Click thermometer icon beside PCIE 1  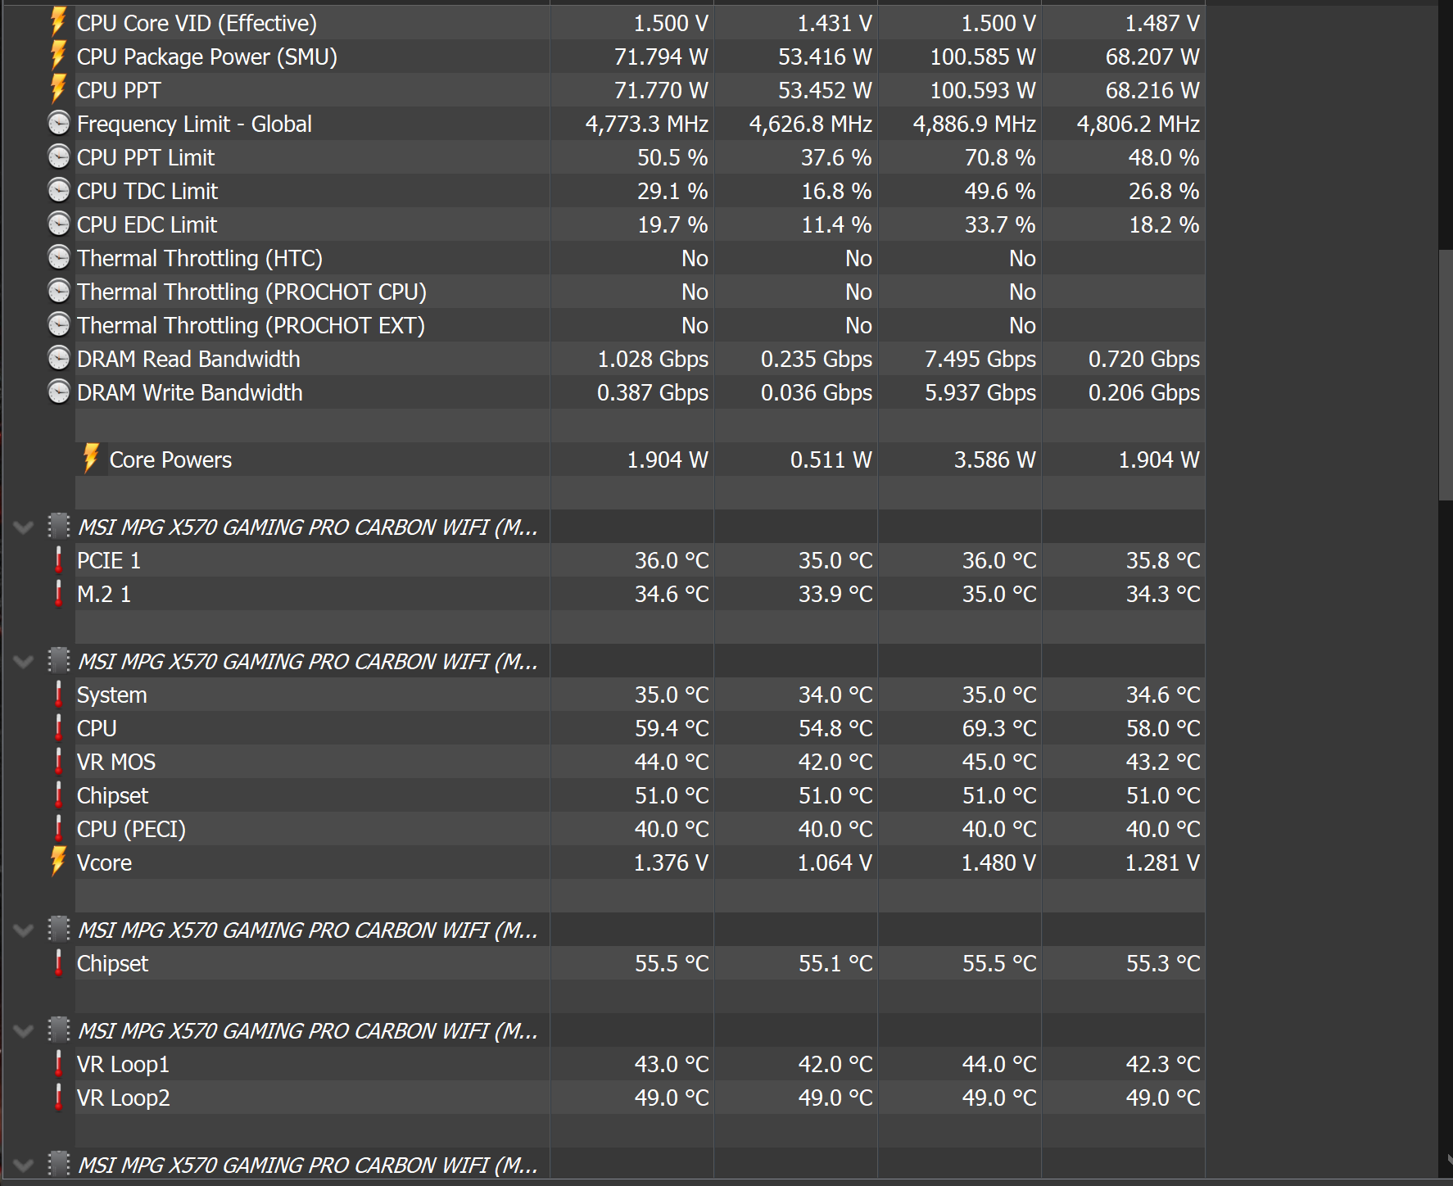[58, 560]
